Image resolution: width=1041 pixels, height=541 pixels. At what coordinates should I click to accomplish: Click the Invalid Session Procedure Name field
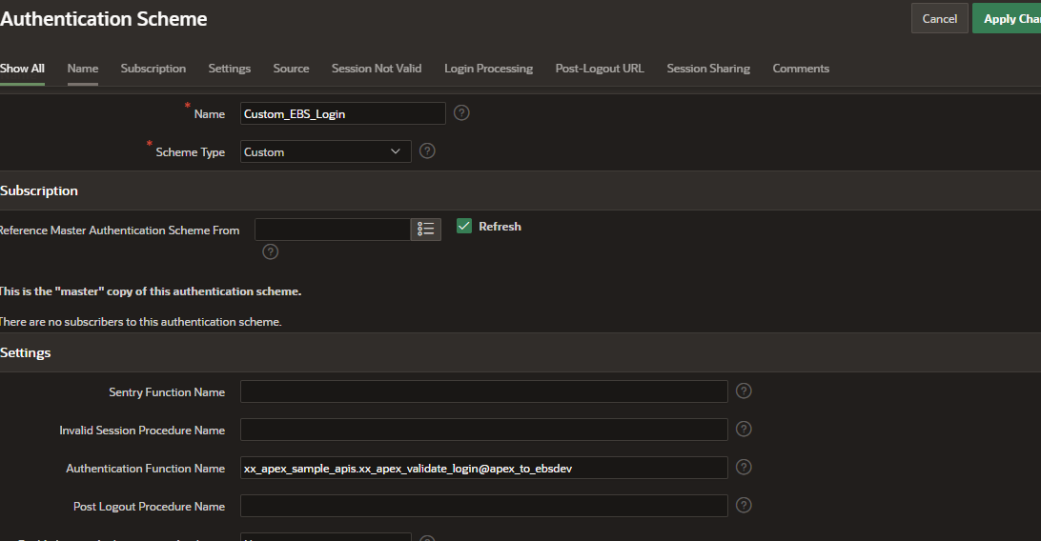pos(484,430)
